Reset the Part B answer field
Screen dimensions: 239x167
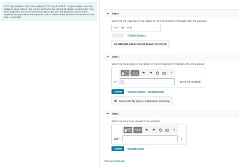tap(157, 73)
